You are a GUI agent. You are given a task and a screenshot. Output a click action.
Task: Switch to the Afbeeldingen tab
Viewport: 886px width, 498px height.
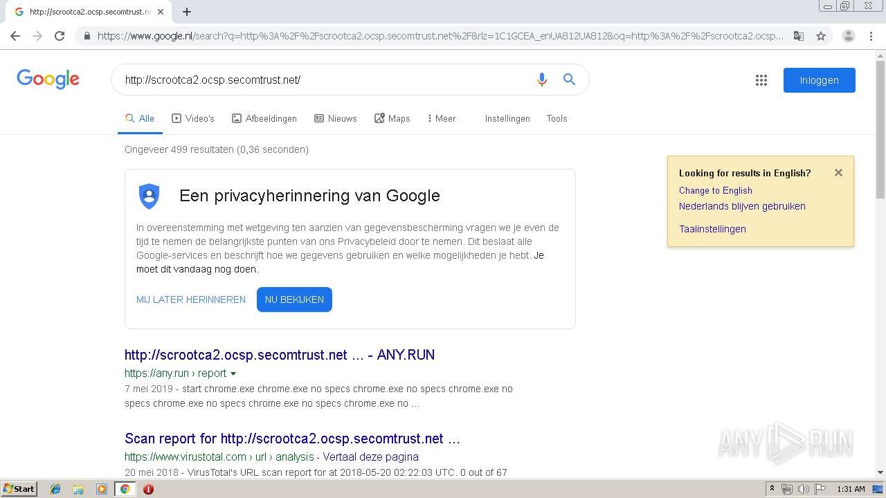coord(264,118)
